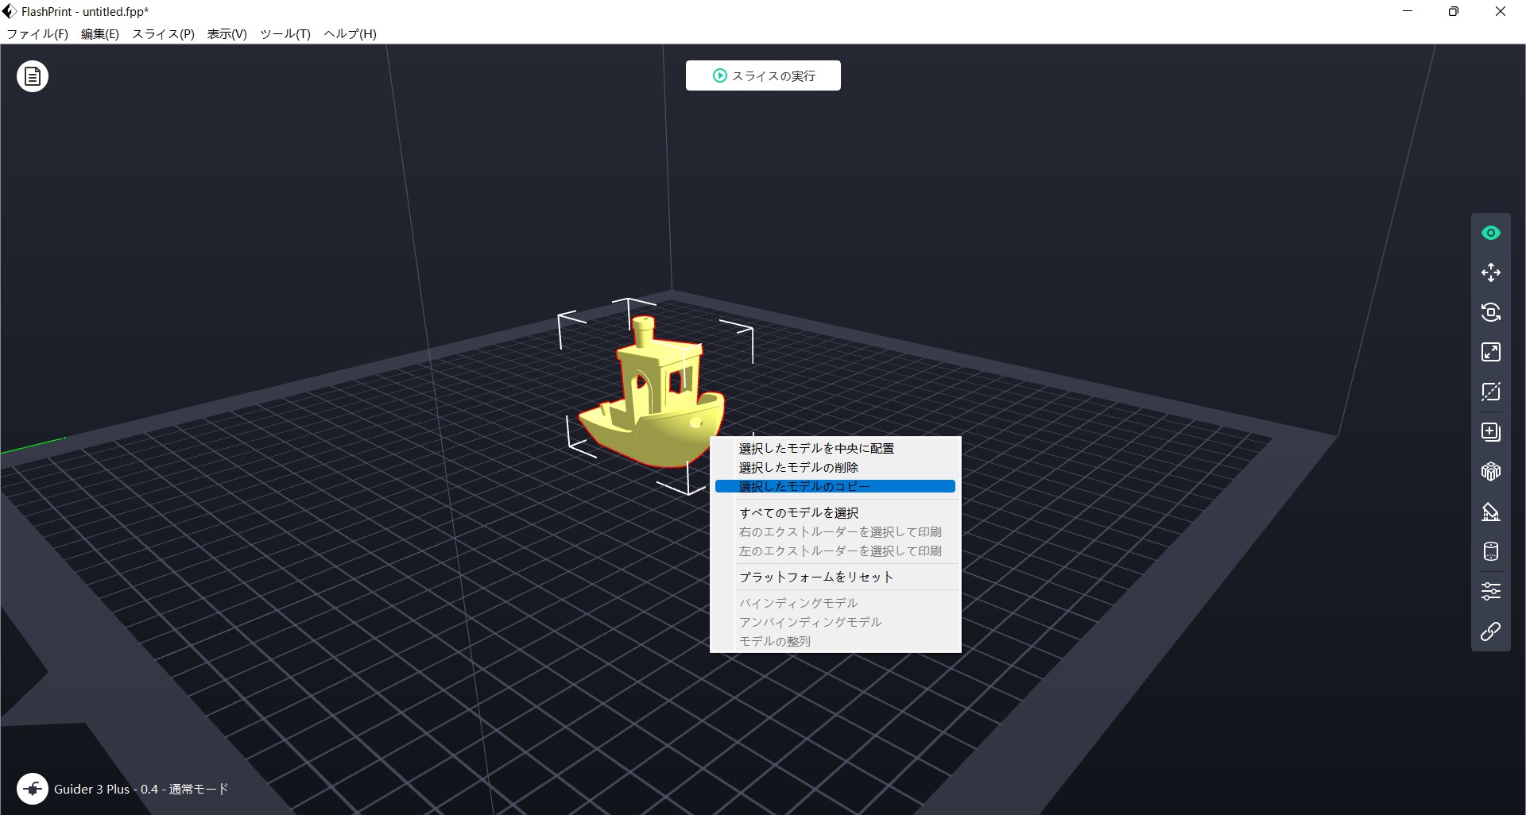Choose 選択したモデルのコピー in the context menu
This screenshot has height=815, width=1526.
pos(803,486)
